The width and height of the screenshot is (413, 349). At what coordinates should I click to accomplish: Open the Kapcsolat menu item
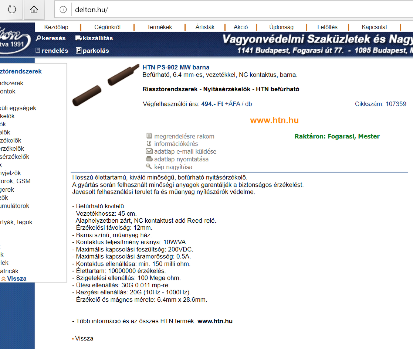click(x=374, y=27)
